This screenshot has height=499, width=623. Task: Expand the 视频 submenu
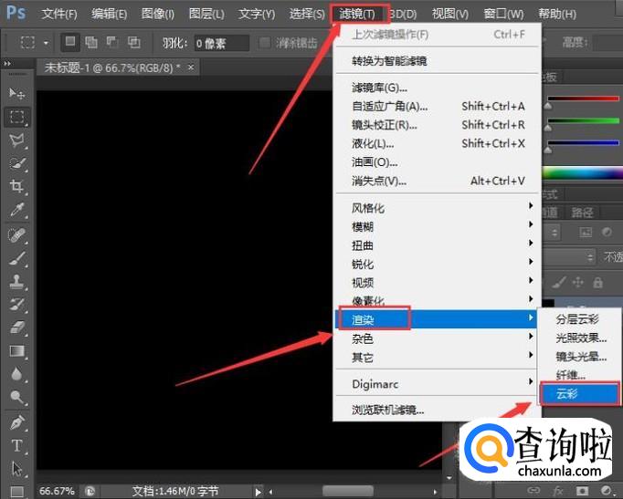click(x=437, y=283)
